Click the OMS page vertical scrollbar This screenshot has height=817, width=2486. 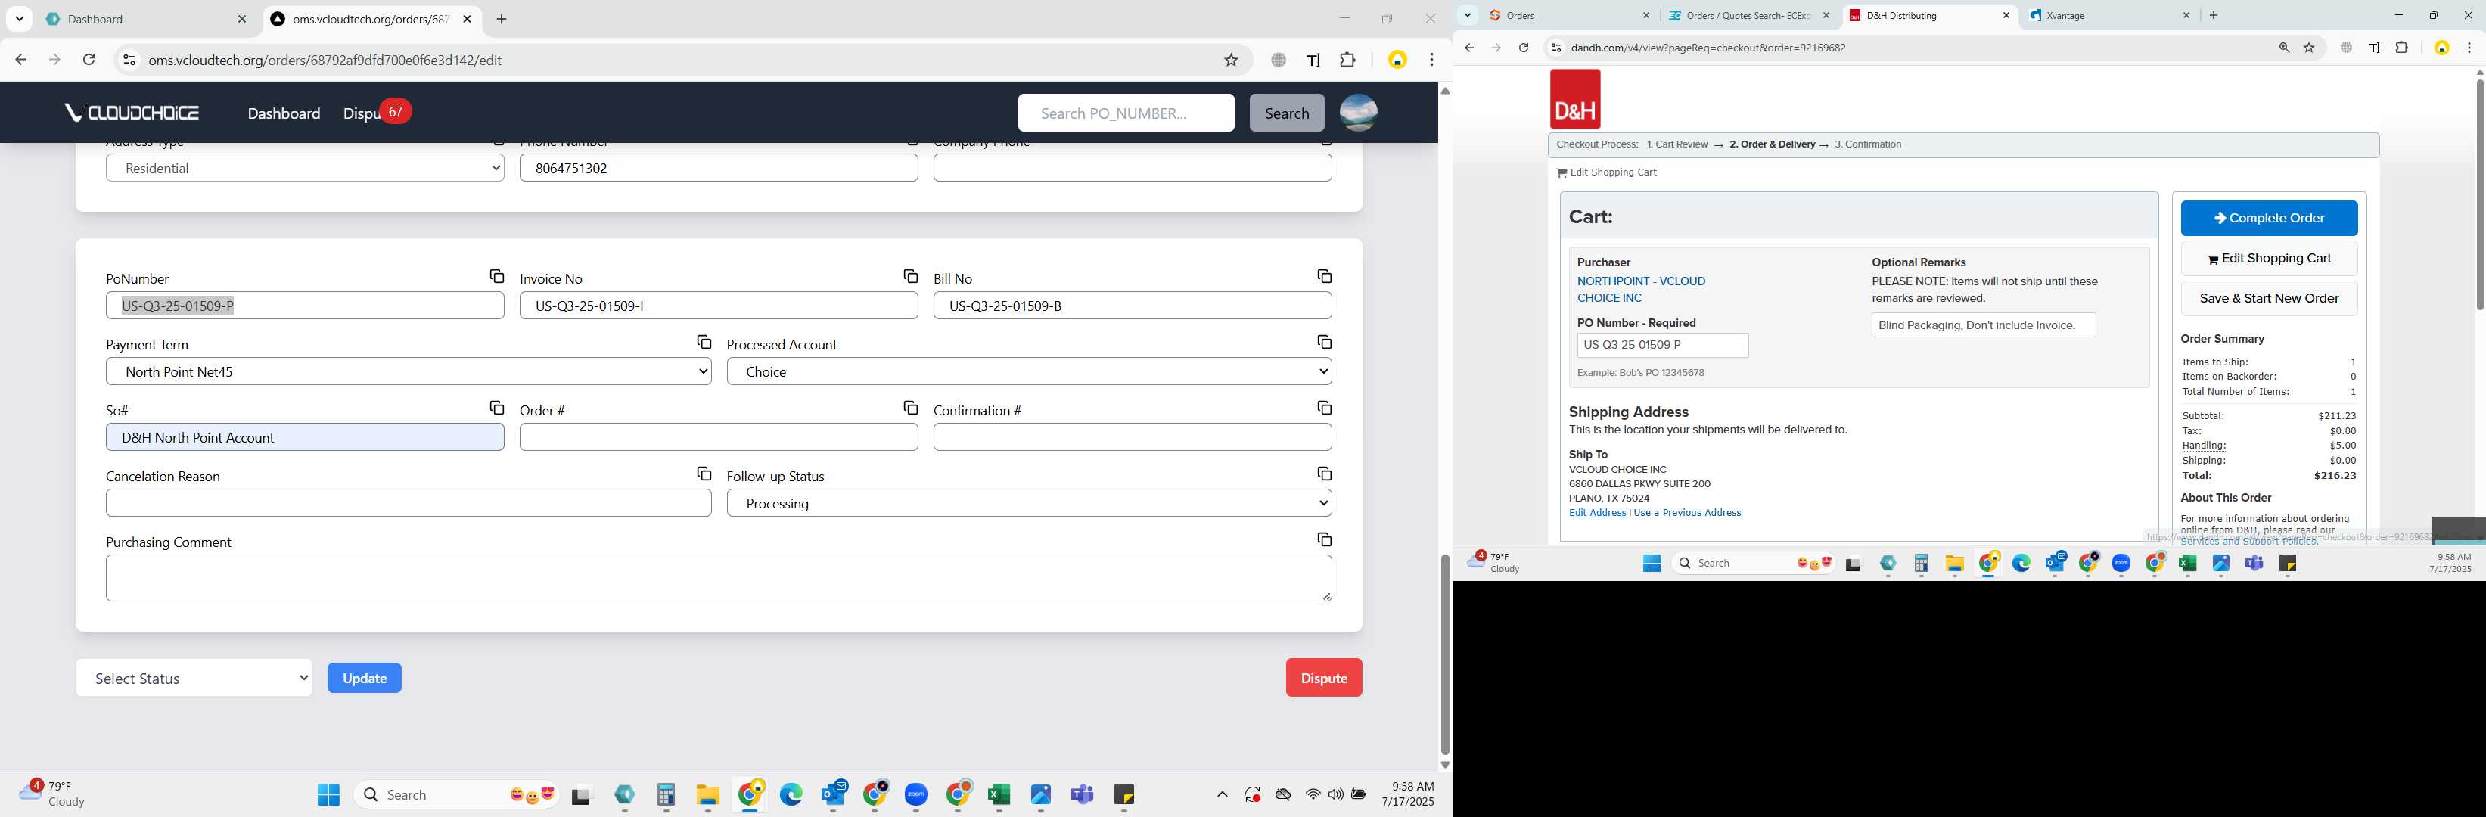[x=1443, y=654]
